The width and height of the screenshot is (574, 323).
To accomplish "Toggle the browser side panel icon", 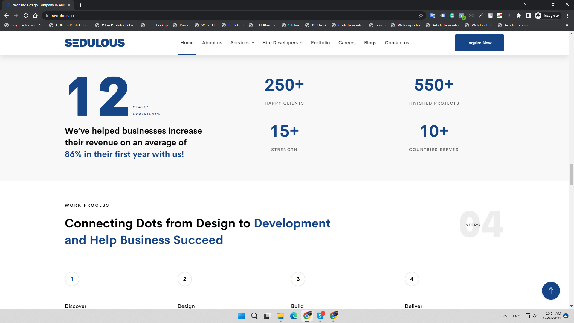I will [529, 16].
